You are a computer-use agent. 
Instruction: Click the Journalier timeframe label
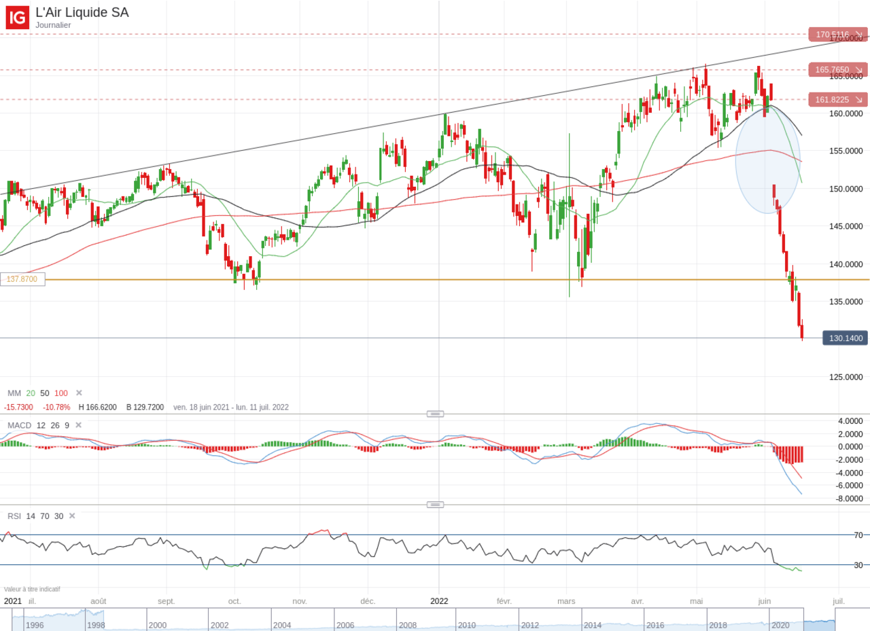click(x=53, y=25)
